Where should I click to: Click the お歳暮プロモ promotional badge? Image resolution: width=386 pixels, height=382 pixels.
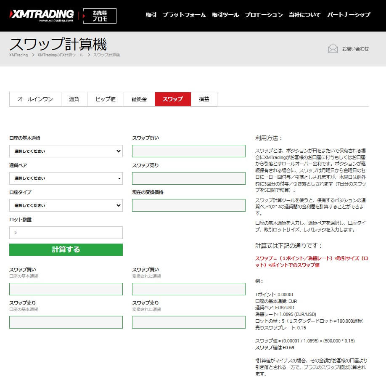(99, 16)
